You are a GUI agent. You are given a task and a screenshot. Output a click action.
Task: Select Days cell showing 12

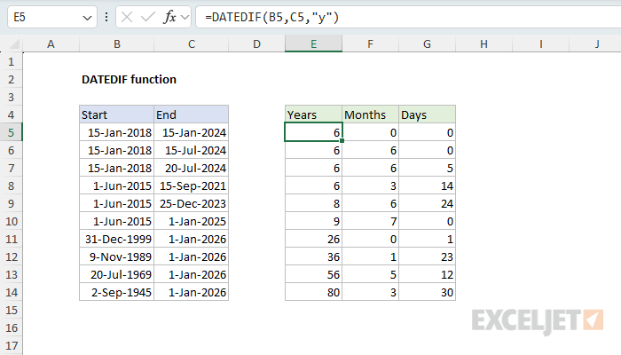[x=427, y=274]
